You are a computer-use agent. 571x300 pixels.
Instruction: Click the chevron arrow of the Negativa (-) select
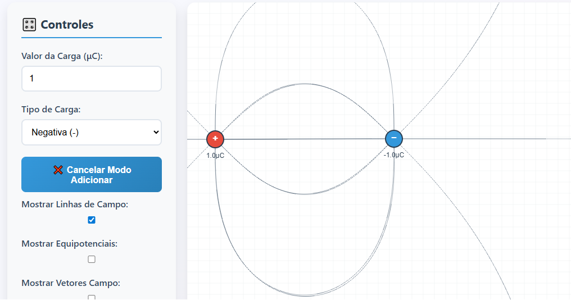coord(156,132)
